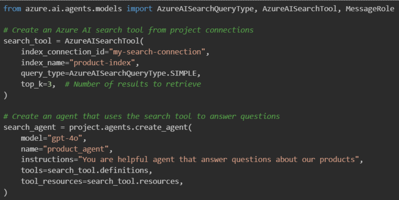The width and height of the screenshot is (399, 200).
Task: Click MessageRole in the import statement
Action: [370, 9]
